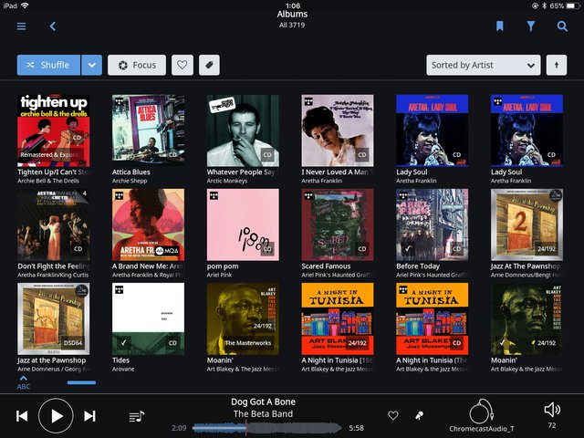This screenshot has width=584, height=438.
Task: Click the tag icon beside Focus
Action: 209,65
